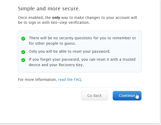
Task: Select the no security questions bullet text
Action: click(x=82, y=41)
